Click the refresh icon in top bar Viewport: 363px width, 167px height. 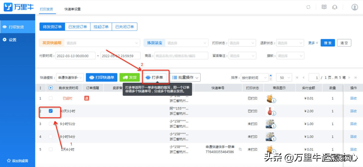tap(308, 7)
